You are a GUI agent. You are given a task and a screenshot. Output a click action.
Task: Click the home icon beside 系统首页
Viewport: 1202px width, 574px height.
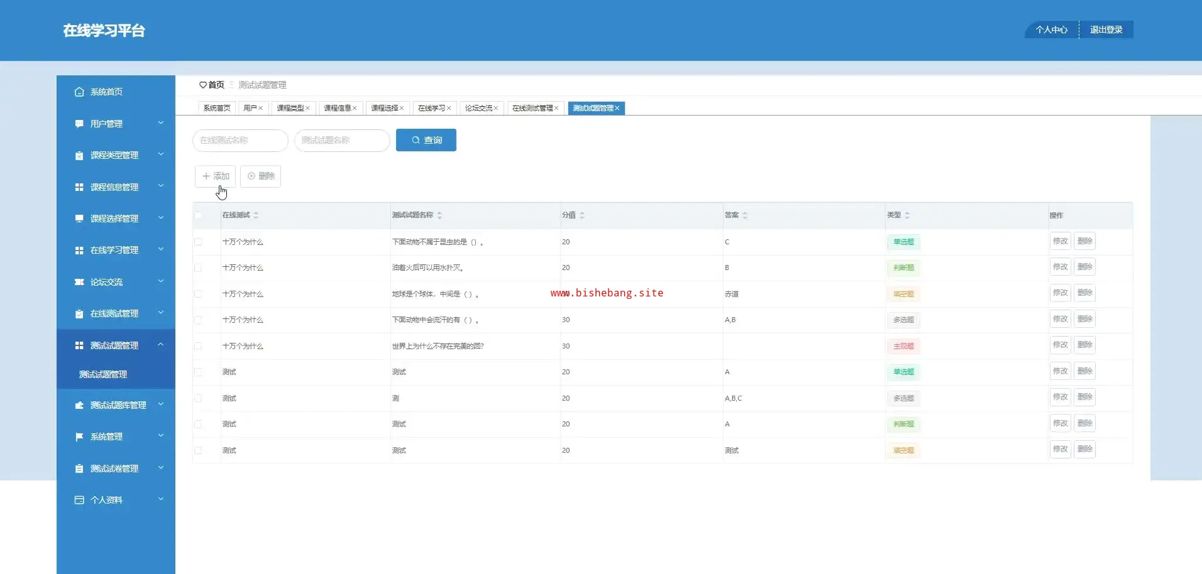(79, 92)
